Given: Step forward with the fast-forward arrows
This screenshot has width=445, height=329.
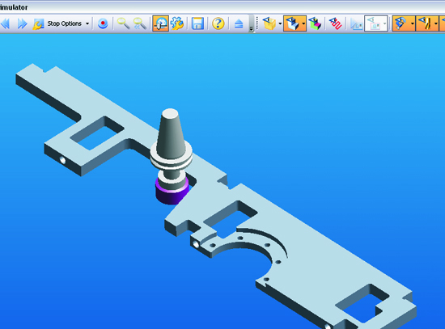Looking at the screenshot, I should (x=22, y=23).
